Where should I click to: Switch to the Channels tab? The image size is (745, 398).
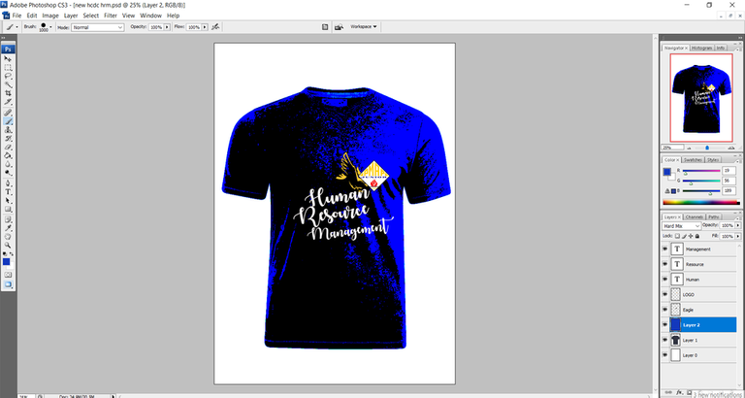[694, 216]
